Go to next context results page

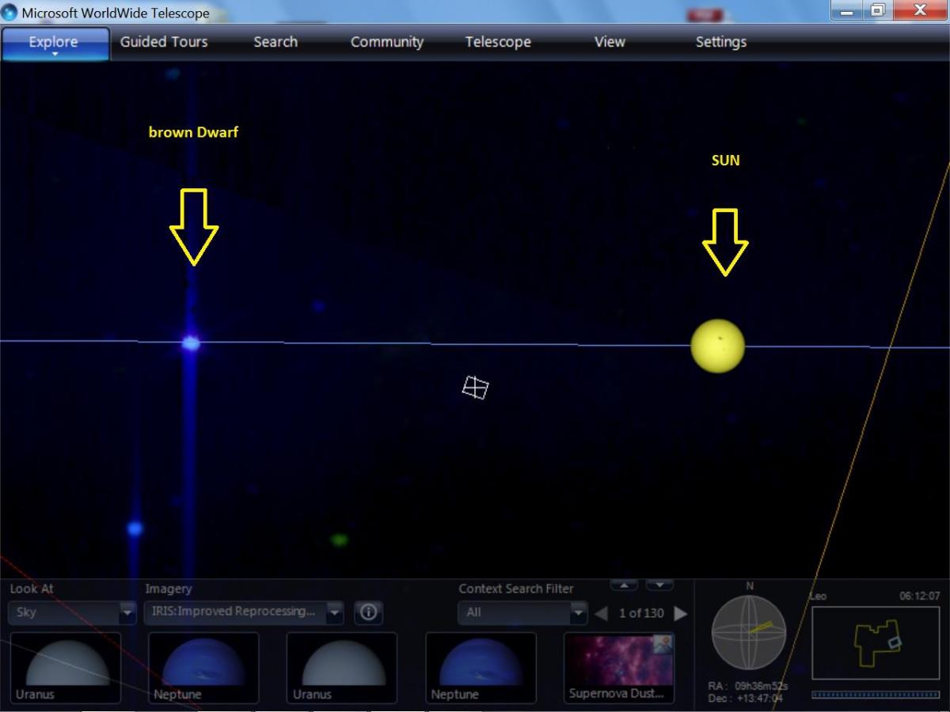680,613
